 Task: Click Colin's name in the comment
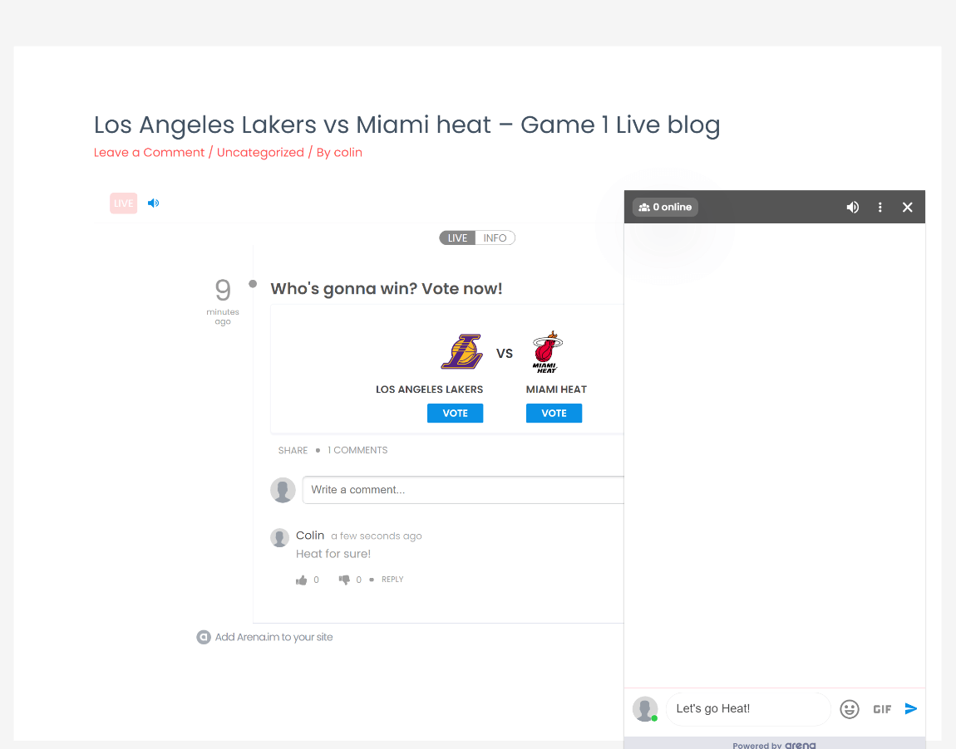[x=310, y=536]
